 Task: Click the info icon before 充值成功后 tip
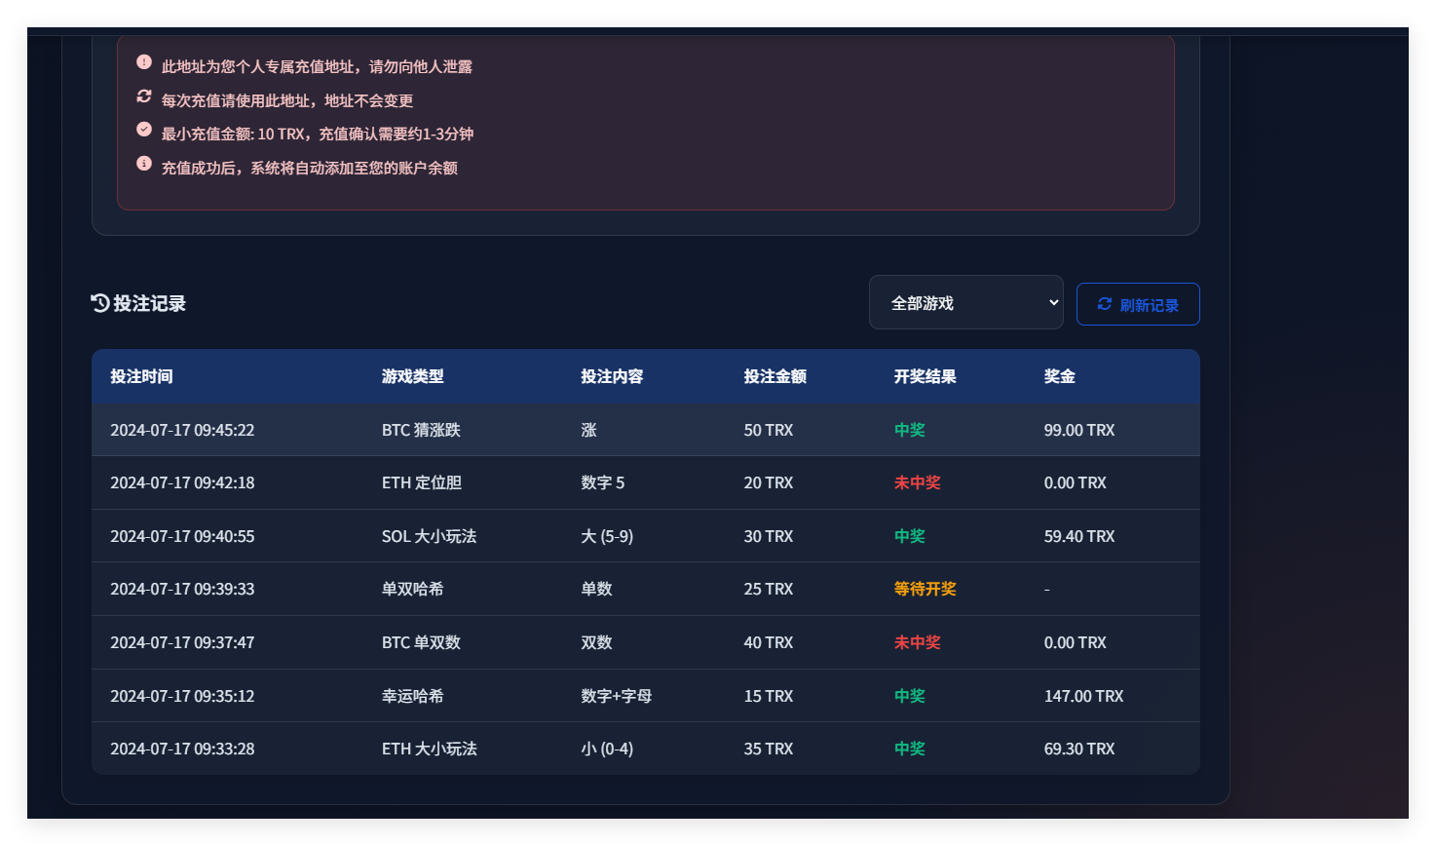pos(144,162)
